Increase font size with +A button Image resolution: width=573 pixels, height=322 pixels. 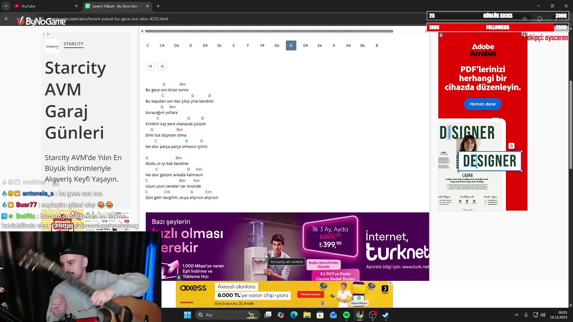click(x=150, y=66)
